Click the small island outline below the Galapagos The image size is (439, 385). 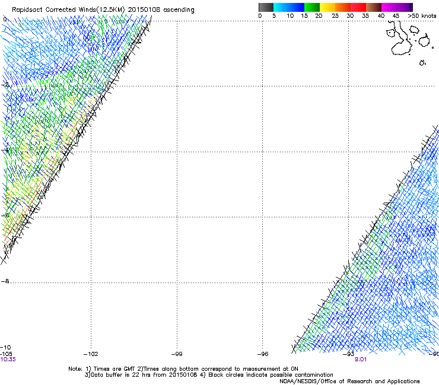(422, 63)
